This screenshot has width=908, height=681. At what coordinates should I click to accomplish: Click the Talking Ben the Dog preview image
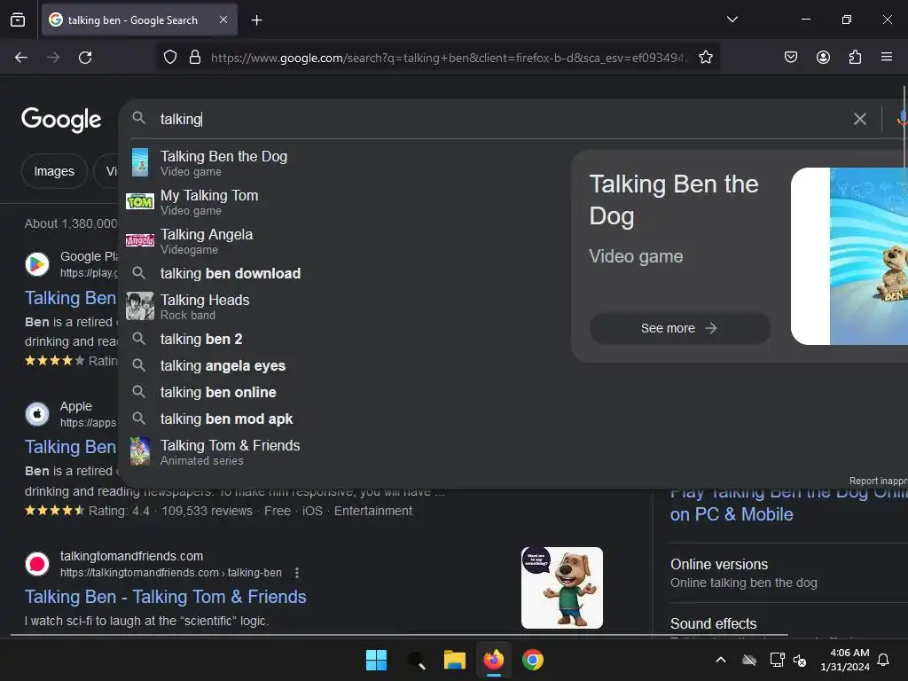pos(849,256)
